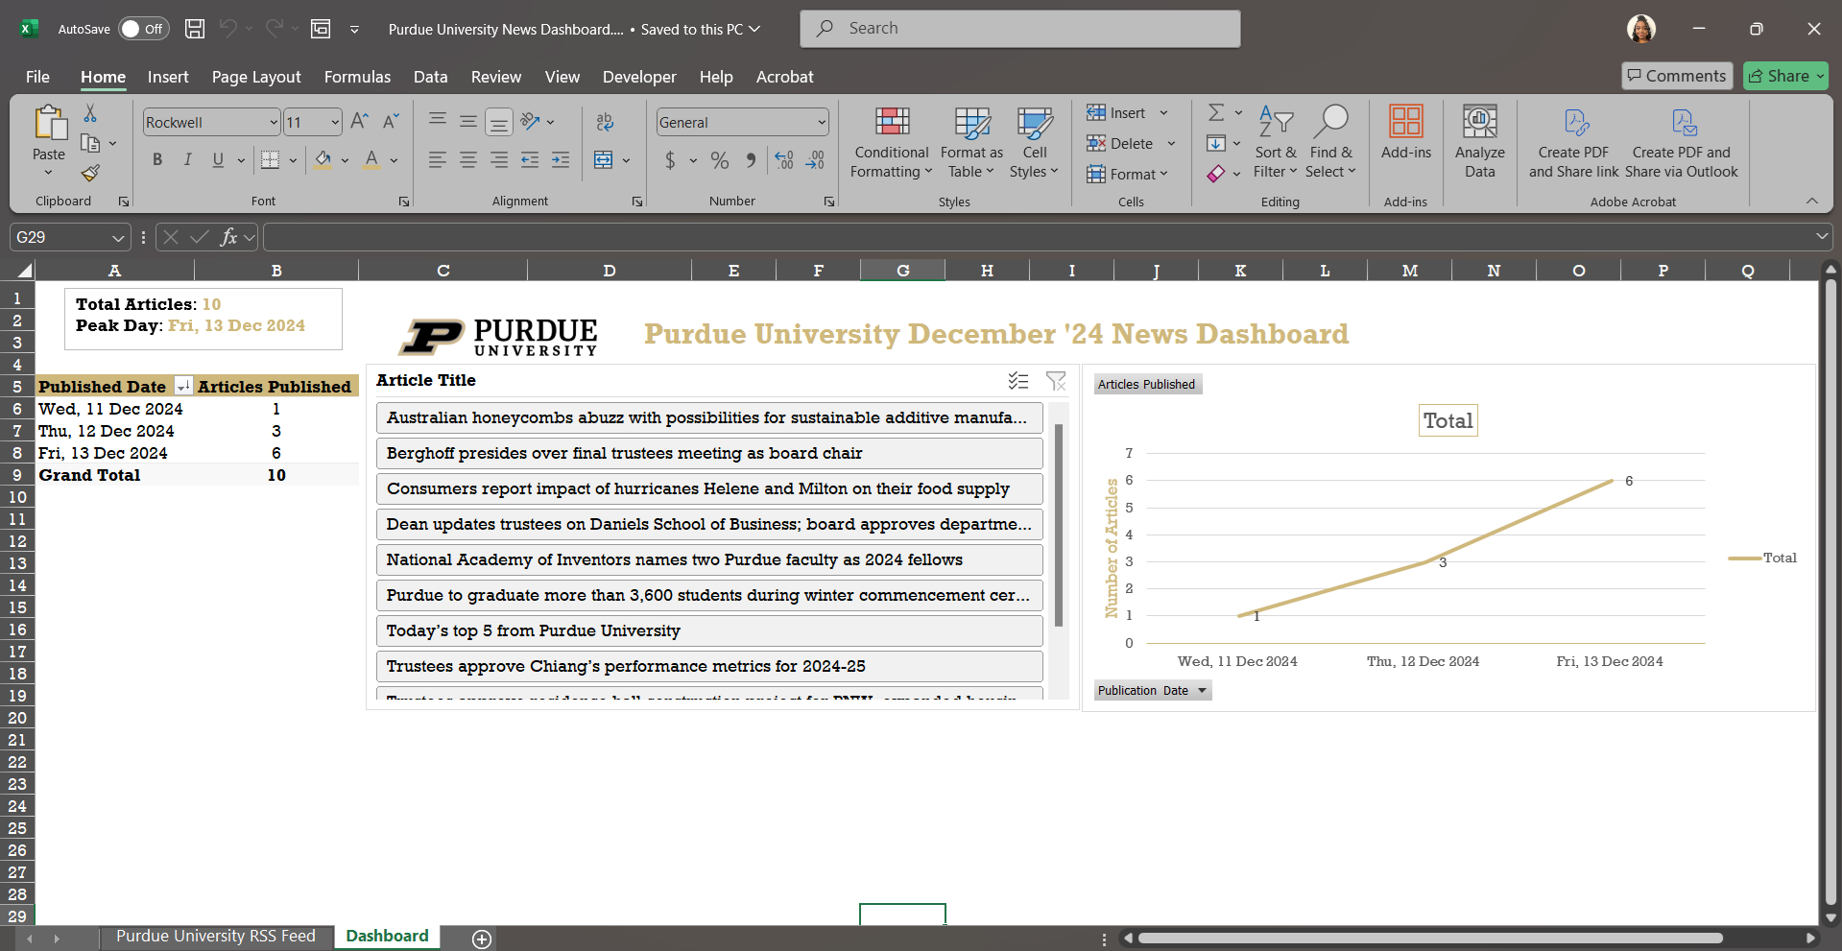Click Articles Published chart field button

point(1147,384)
